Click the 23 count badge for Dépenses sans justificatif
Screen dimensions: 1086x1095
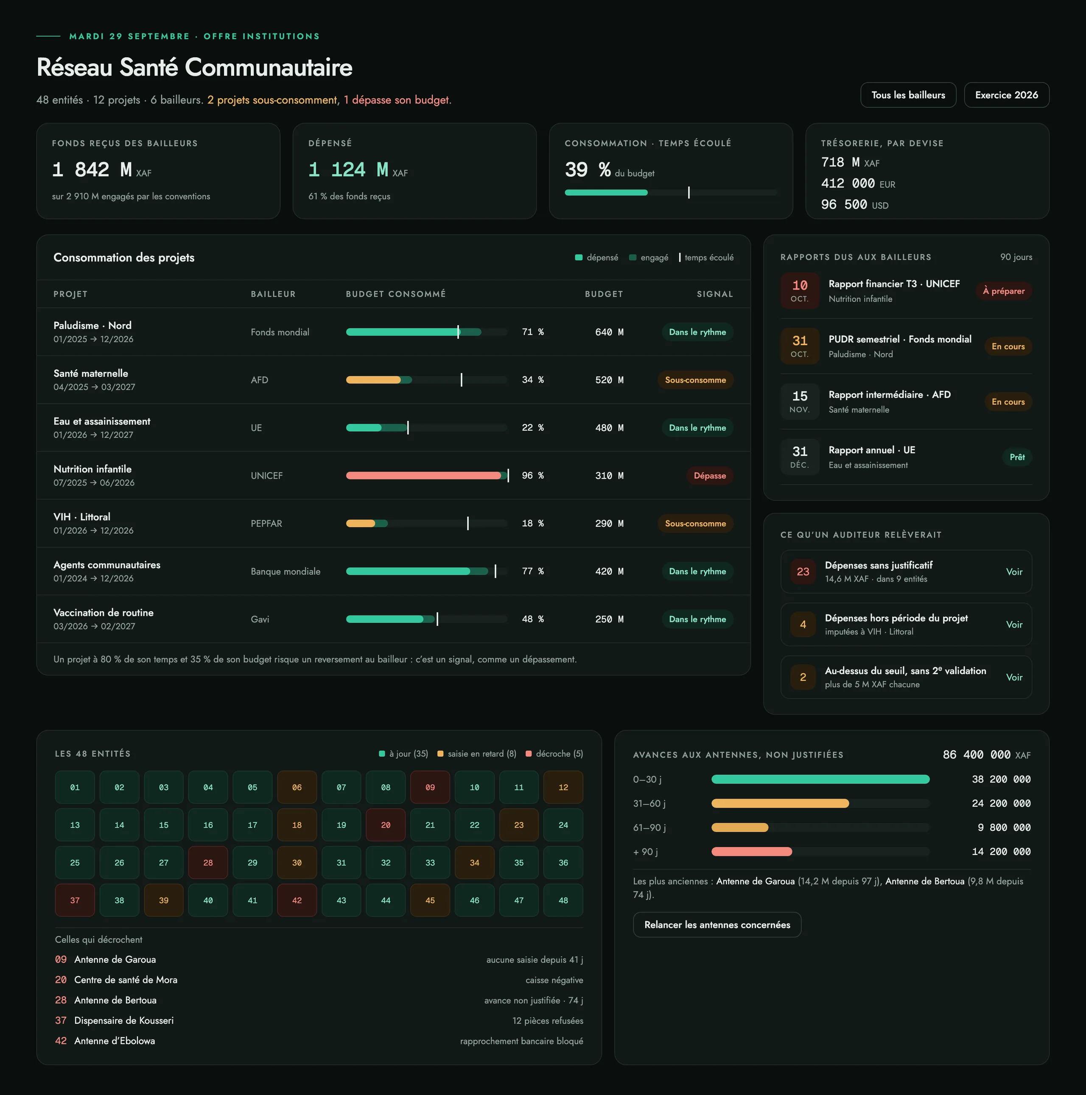[x=803, y=572]
